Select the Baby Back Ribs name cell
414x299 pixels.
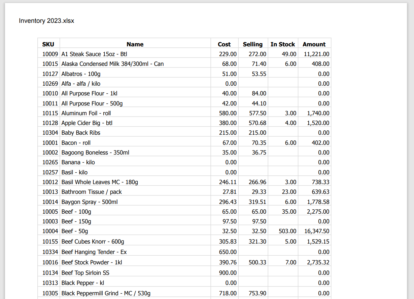pyautogui.click(x=81, y=133)
